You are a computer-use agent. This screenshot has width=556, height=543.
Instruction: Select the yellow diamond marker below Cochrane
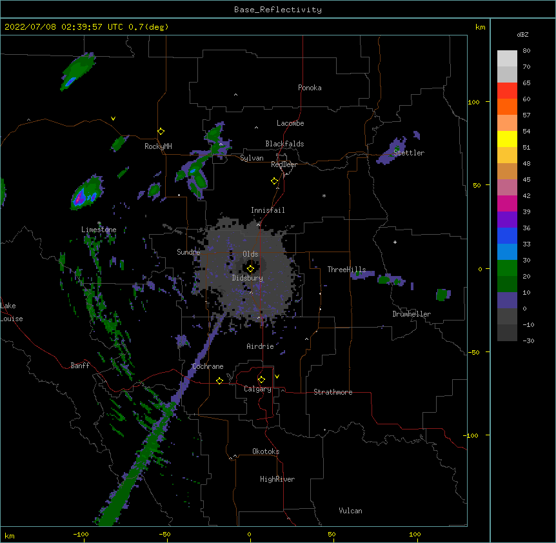coord(219,380)
